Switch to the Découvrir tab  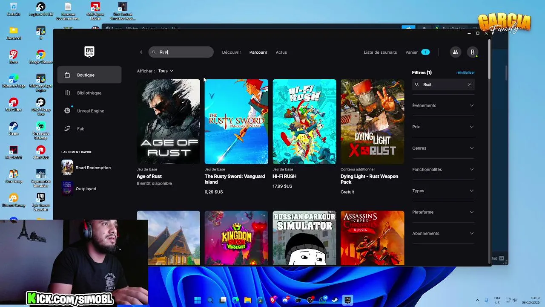click(x=232, y=52)
